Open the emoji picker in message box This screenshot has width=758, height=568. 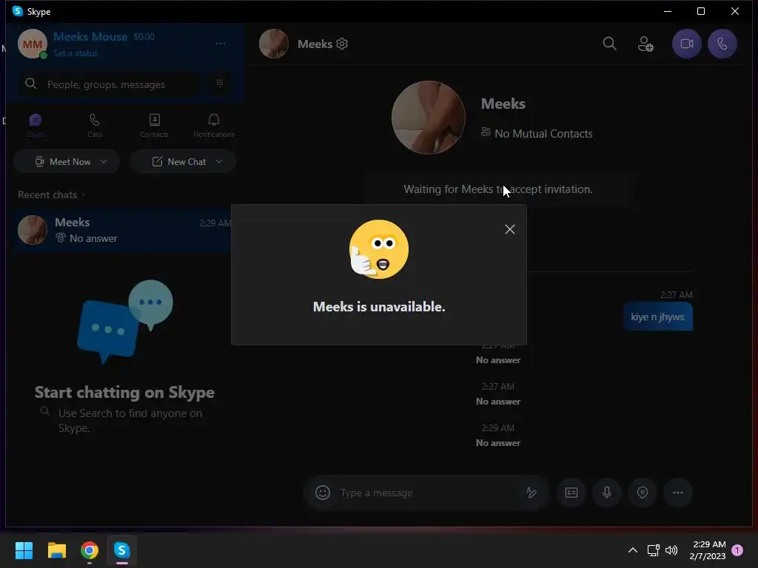323,493
